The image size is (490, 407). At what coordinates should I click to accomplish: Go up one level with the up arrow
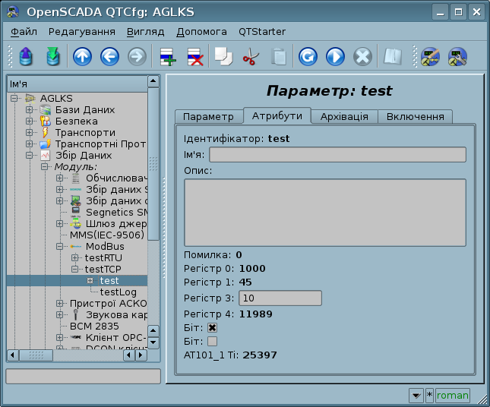click(x=82, y=57)
